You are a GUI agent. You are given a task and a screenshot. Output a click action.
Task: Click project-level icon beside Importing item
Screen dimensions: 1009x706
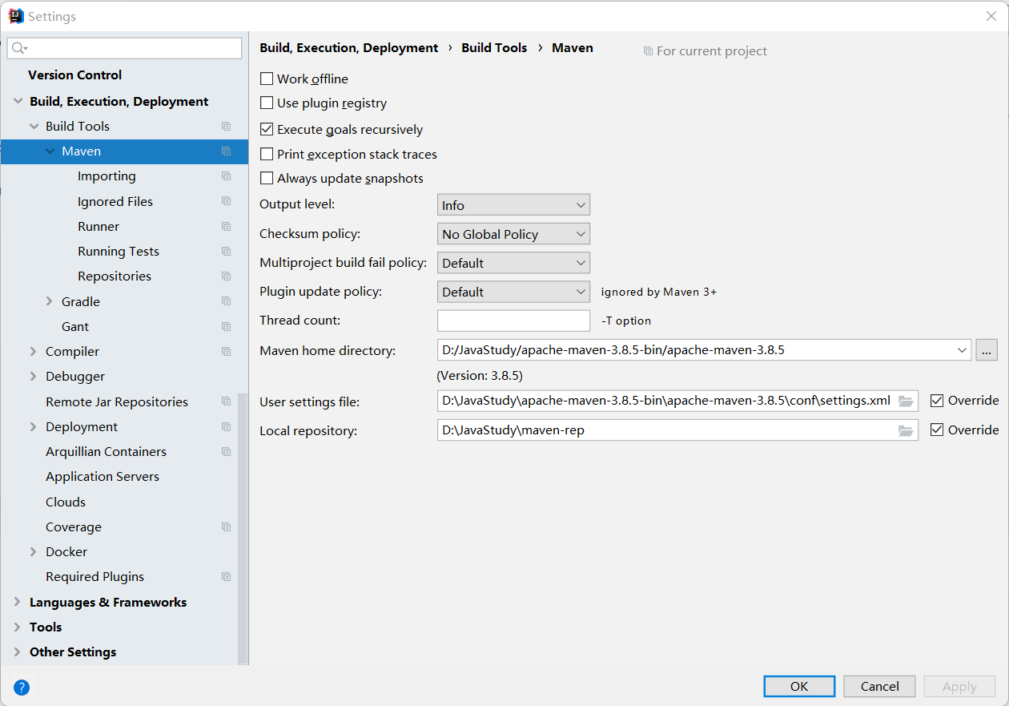pos(227,176)
